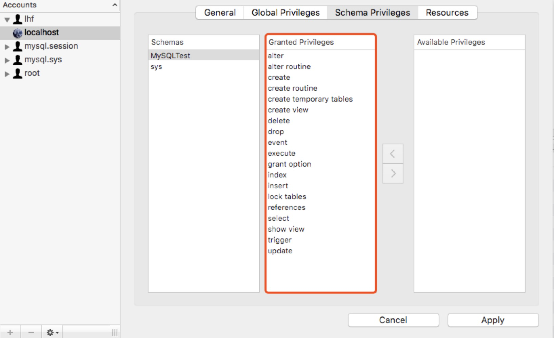Viewport: 554px width, 338px height.
Task: Click the Cancel button
Action: [x=393, y=320]
